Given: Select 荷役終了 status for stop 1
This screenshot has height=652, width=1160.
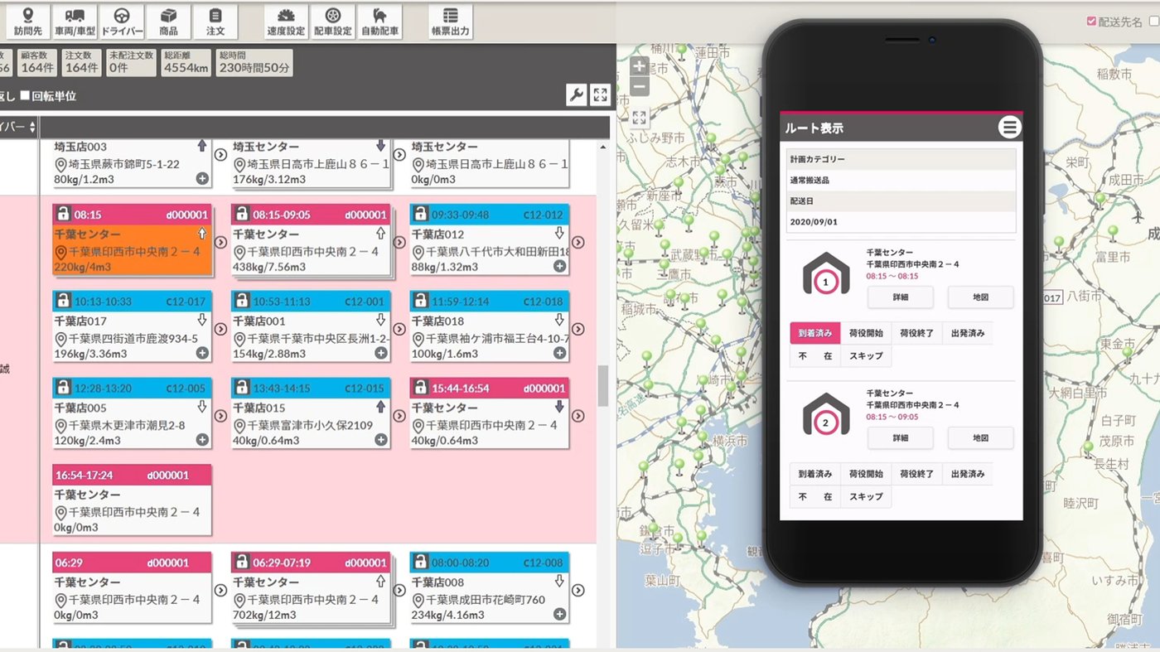Looking at the screenshot, I should pyautogui.click(x=916, y=333).
